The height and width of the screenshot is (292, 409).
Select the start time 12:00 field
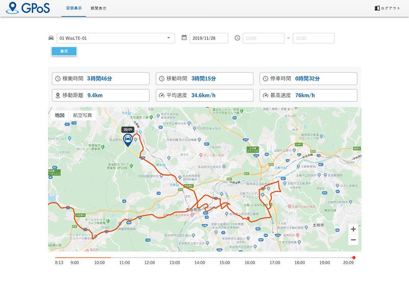click(x=263, y=38)
